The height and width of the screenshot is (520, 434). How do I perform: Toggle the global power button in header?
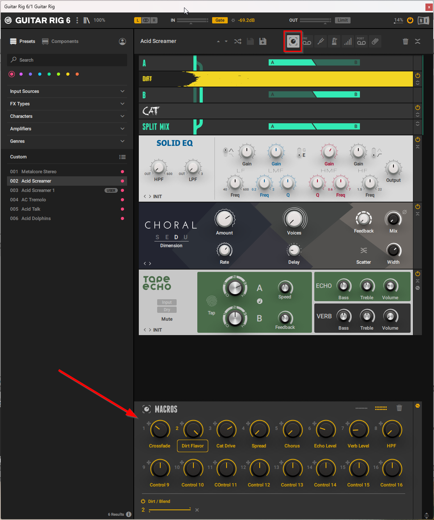[410, 20]
